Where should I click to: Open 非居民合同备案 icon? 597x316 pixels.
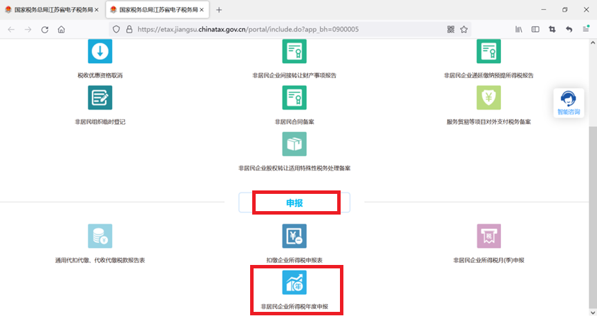(x=294, y=98)
